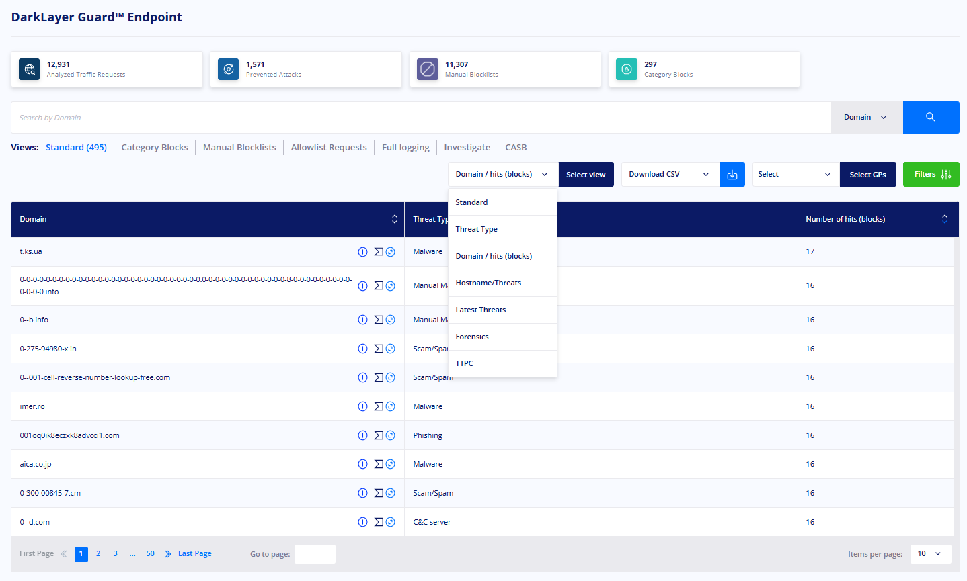967x581 pixels.
Task: Click circular arrows icon for 001oq0ik8eczxk8advcci1.com
Action: point(390,435)
